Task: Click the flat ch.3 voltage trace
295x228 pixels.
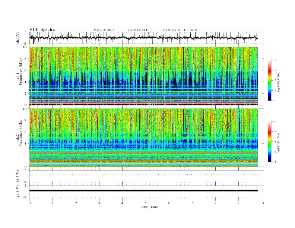Action: pyautogui.click(x=143, y=175)
